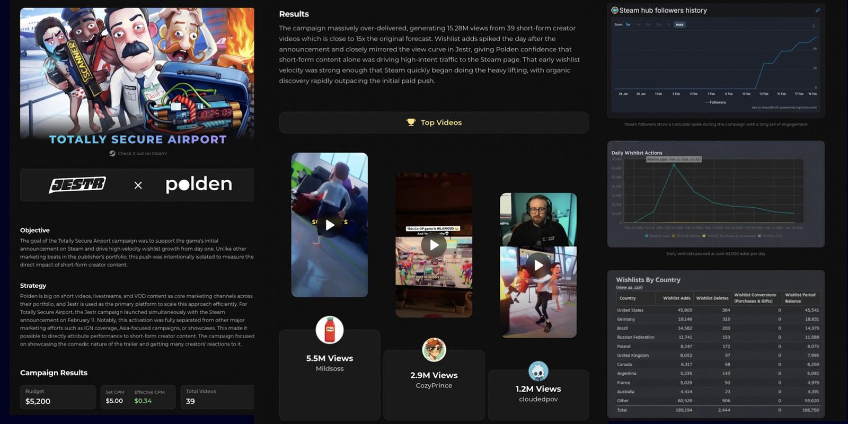Image resolution: width=848 pixels, height=424 pixels.
Task: Click the 'Wishlist Period Balance' column header
Action: click(x=800, y=298)
